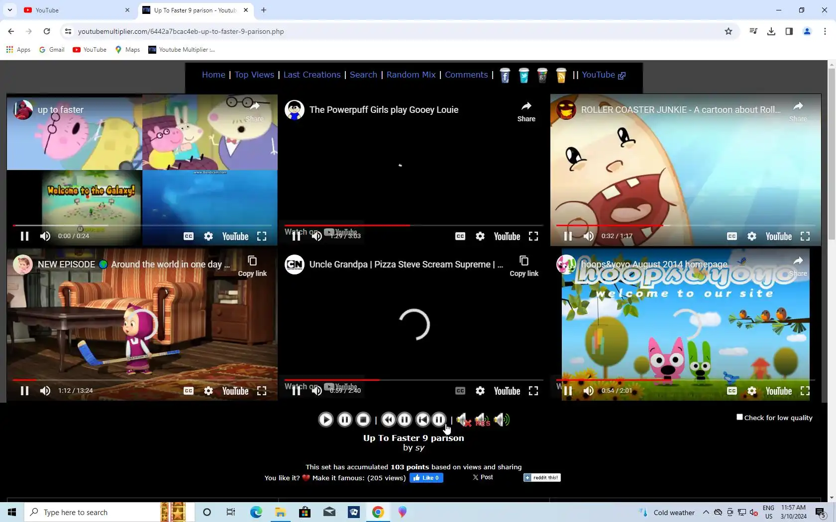Open settings gear on 'up to faster' video
The image size is (836, 522).
tap(209, 236)
